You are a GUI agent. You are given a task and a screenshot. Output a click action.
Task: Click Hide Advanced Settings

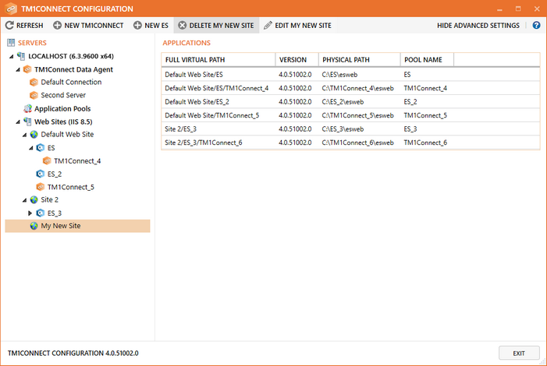[x=478, y=25]
